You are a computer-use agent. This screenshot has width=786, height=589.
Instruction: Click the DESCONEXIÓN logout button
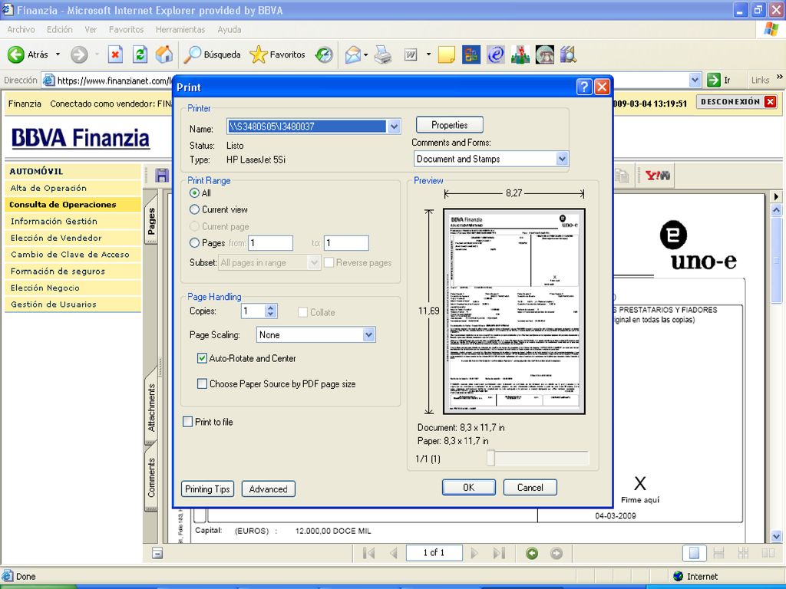click(x=738, y=102)
